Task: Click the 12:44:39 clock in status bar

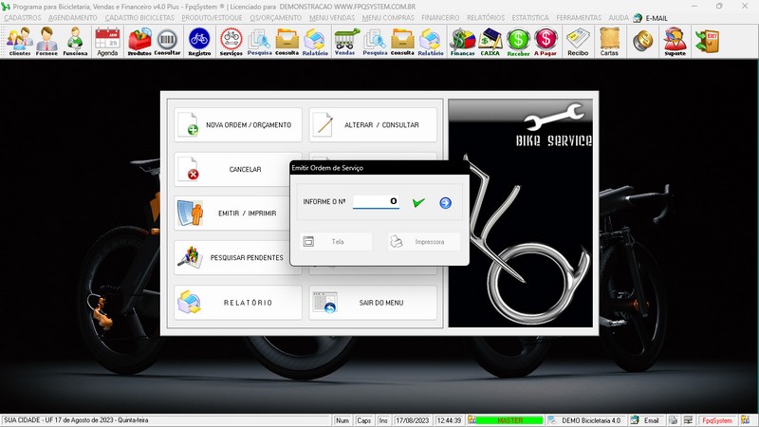Action: (x=449, y=420)
